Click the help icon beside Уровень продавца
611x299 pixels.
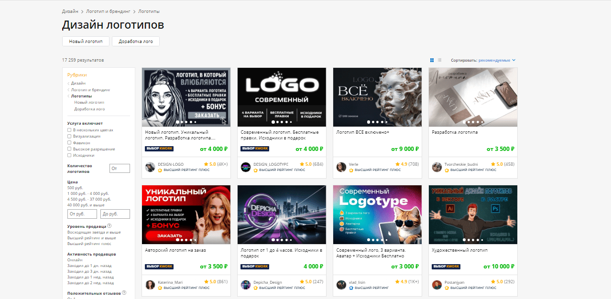point(109,226)
